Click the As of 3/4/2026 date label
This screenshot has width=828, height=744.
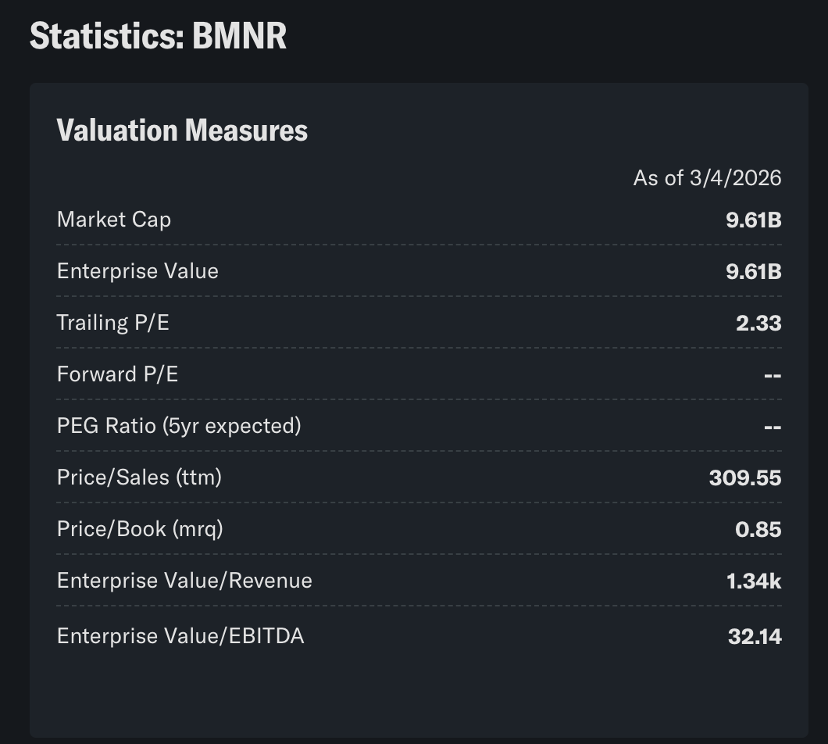pos(705,178)
